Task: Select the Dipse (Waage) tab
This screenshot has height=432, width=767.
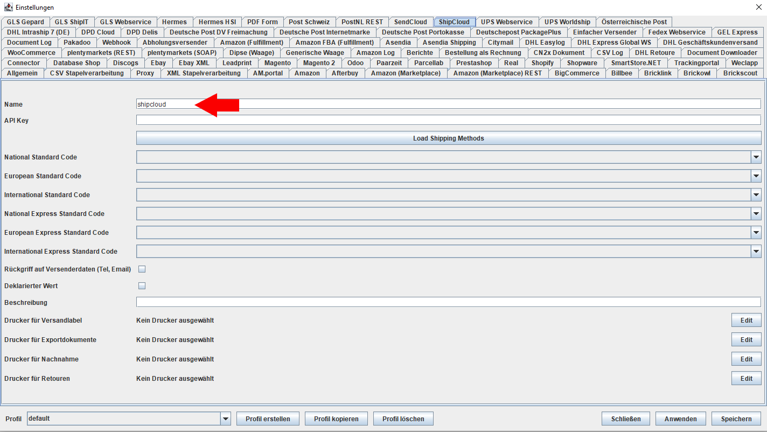Action: tap(252, 53)
